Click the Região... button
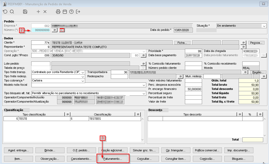269x164 pixels. pos(258,72)
